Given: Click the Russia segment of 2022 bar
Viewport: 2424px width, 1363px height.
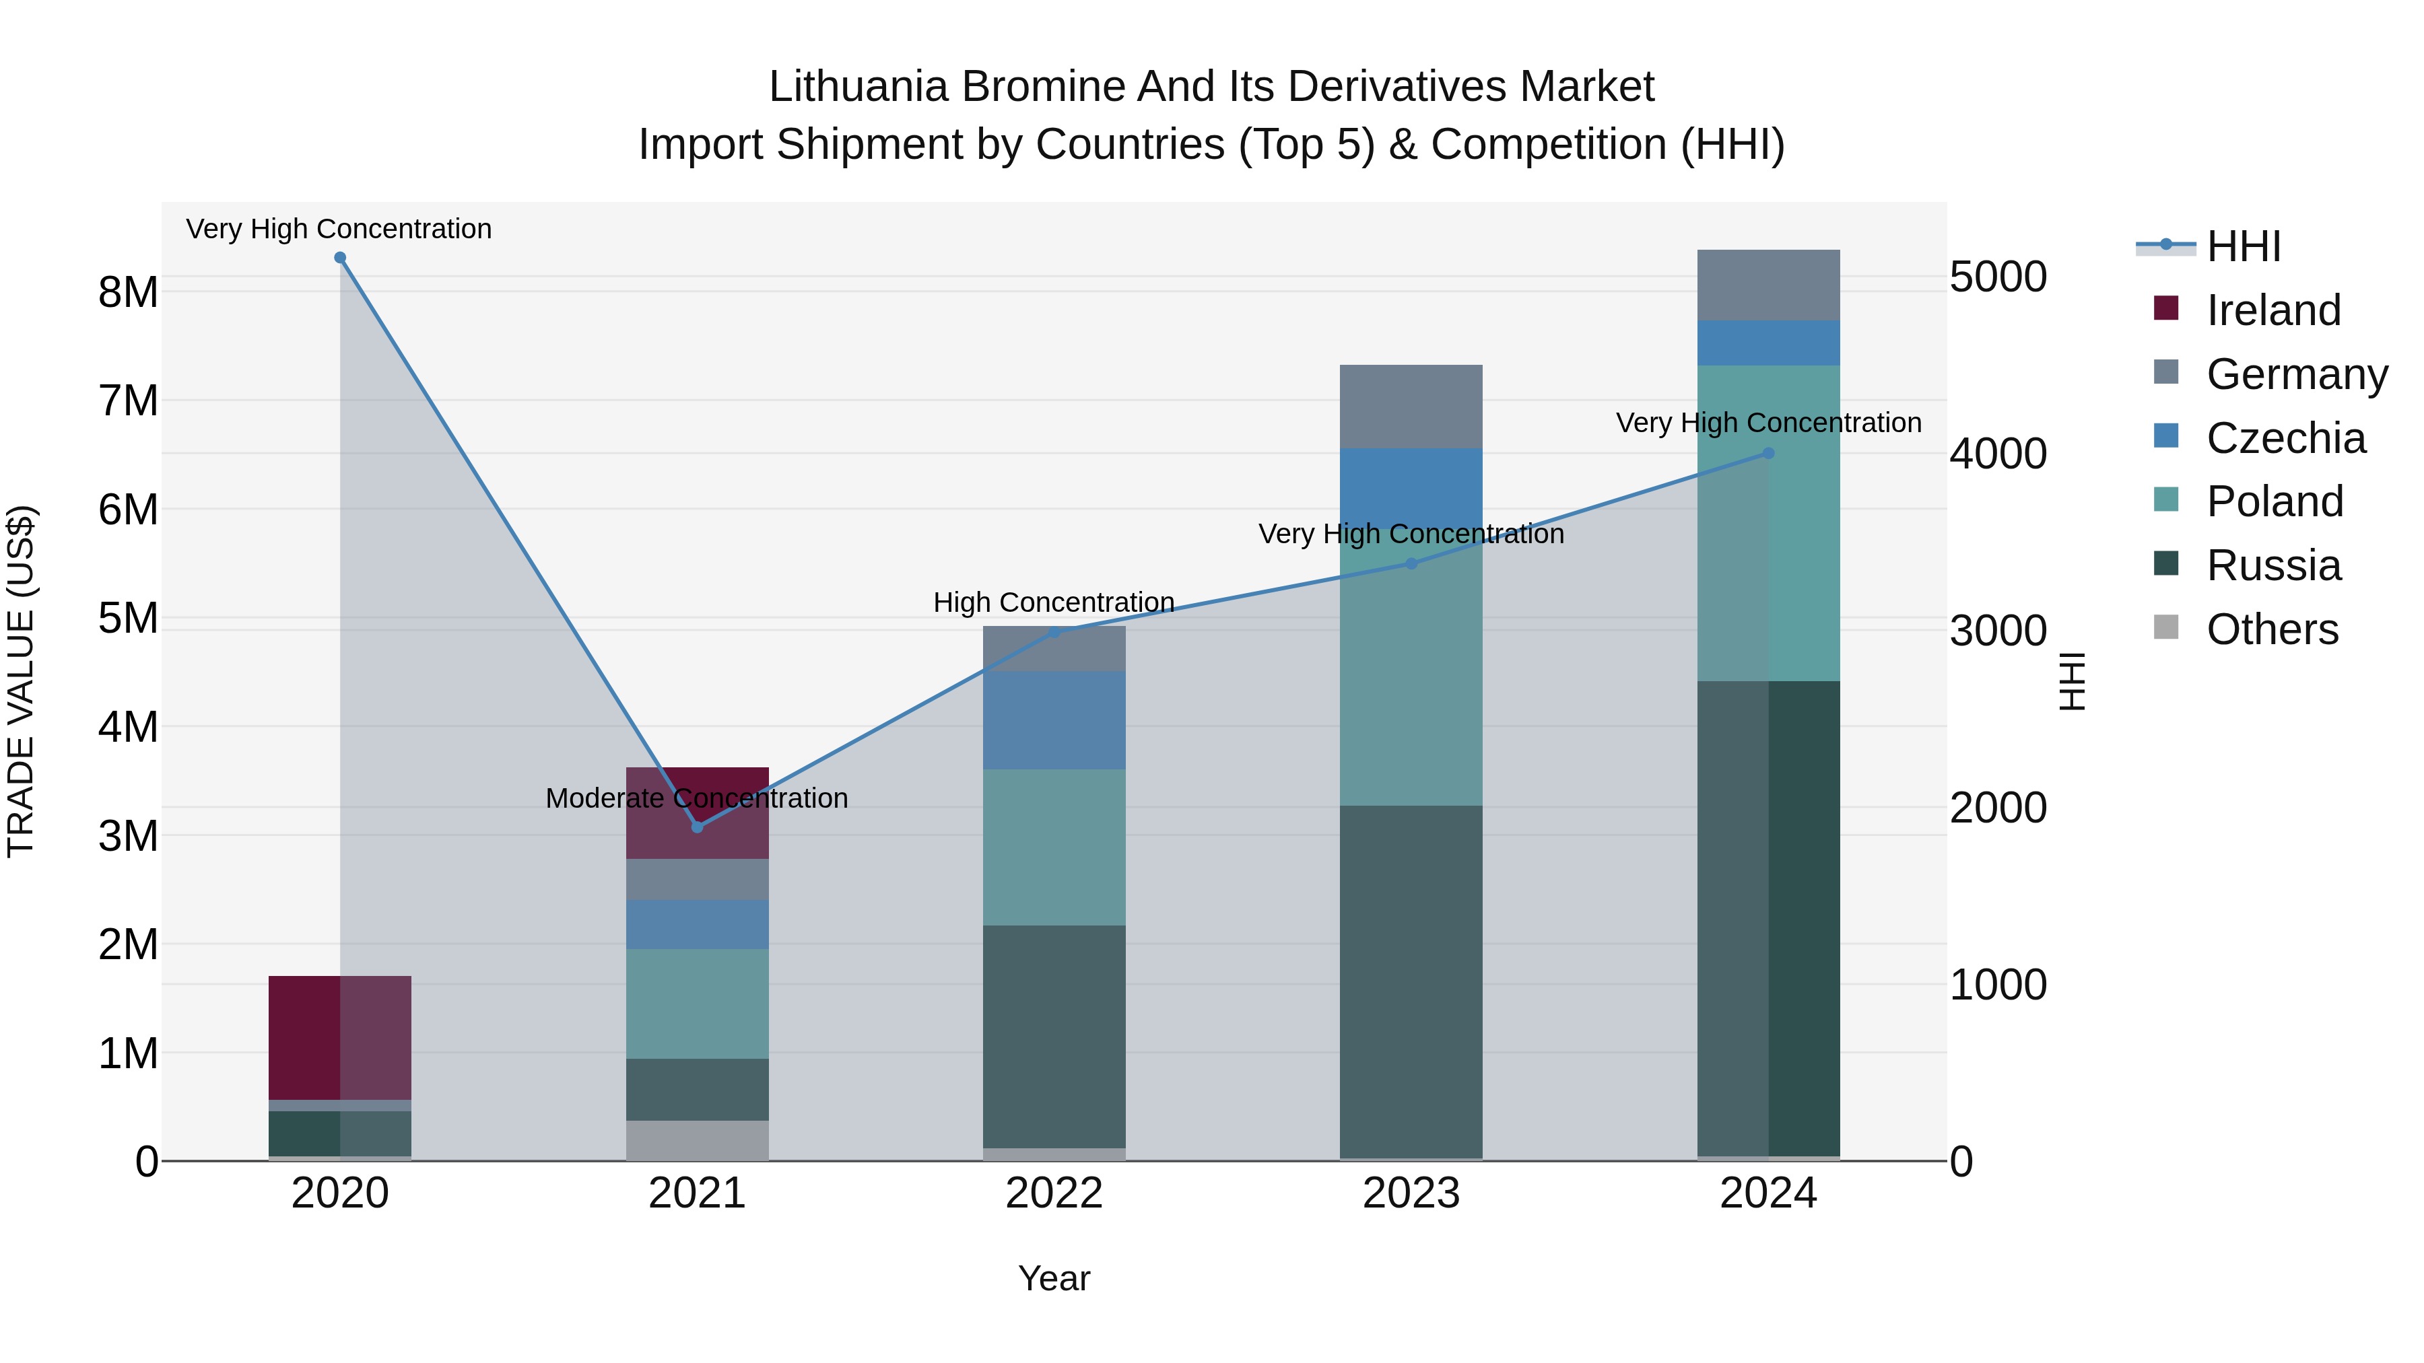Looking at the screenshot, I should pyautogui.click(x=1054, y=1037).
